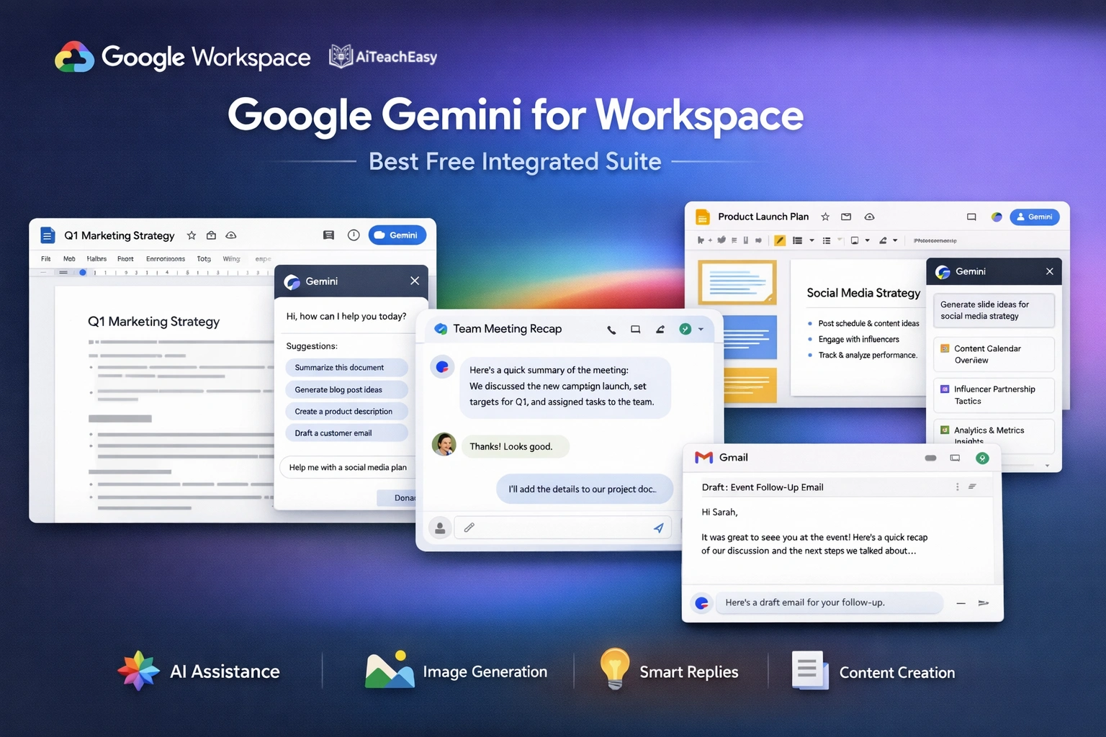The image size is (1106, 737).
Task: Open the status dropdown in chat header
Action: [x=701, y=329]
